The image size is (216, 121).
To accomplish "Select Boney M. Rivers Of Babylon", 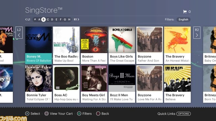I will (38, 45).
